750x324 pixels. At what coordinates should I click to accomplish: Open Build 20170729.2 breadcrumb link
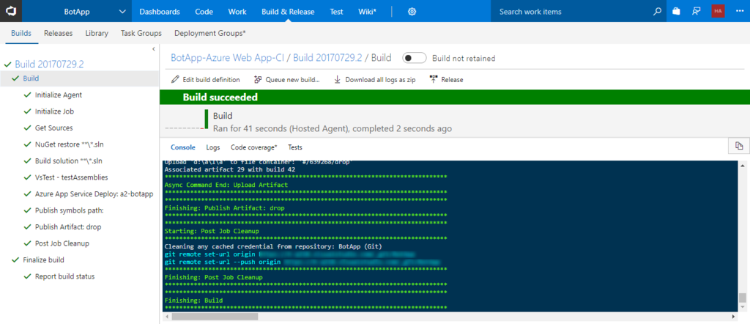point(327,58)
